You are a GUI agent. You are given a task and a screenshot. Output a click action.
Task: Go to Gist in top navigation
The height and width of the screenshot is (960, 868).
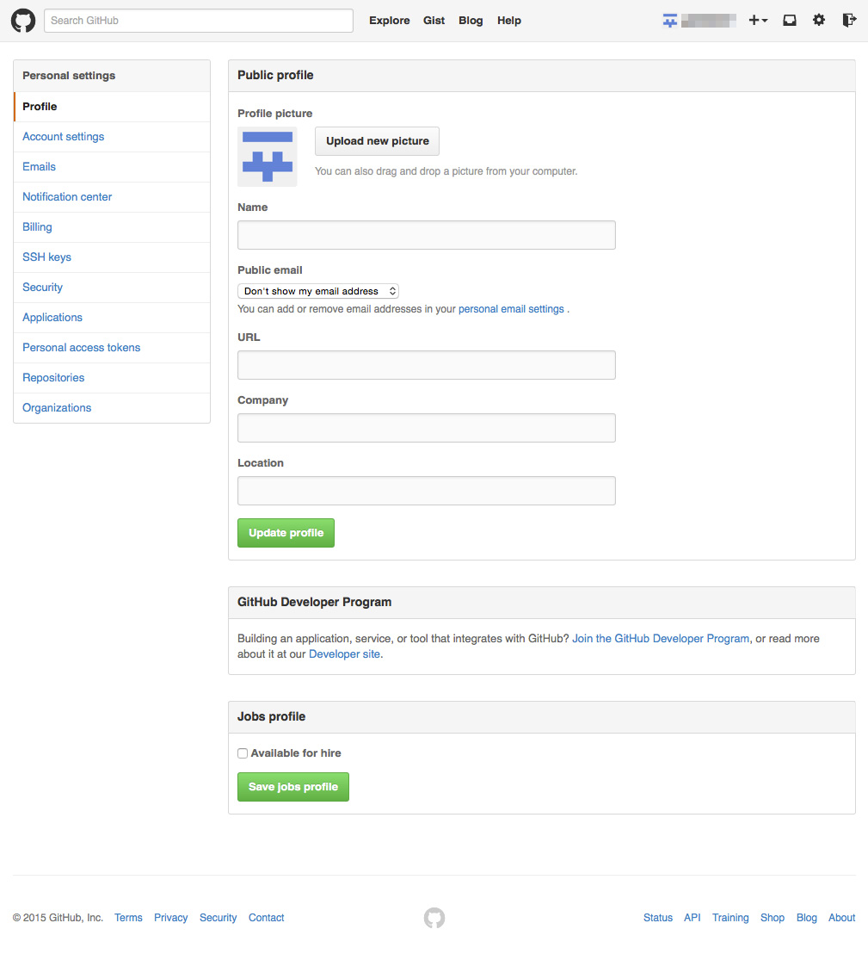pyautogui.click(x=434, y=21)
